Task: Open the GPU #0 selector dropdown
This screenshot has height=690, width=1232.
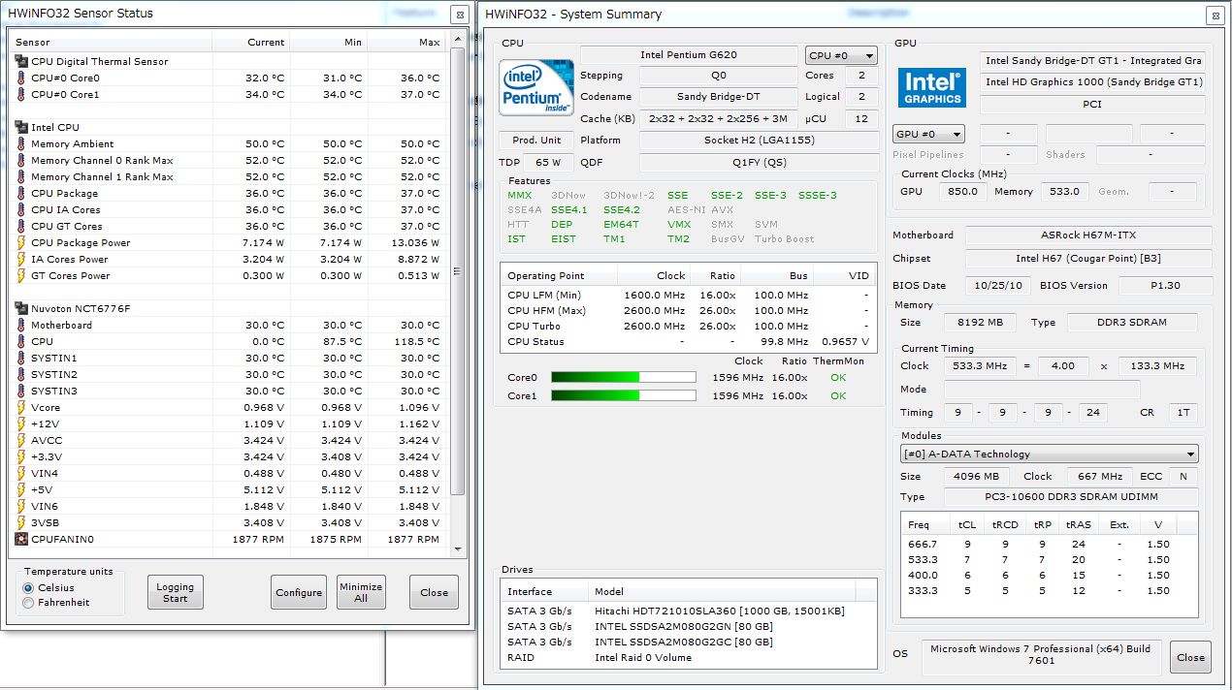Action: tap(928, 134)
